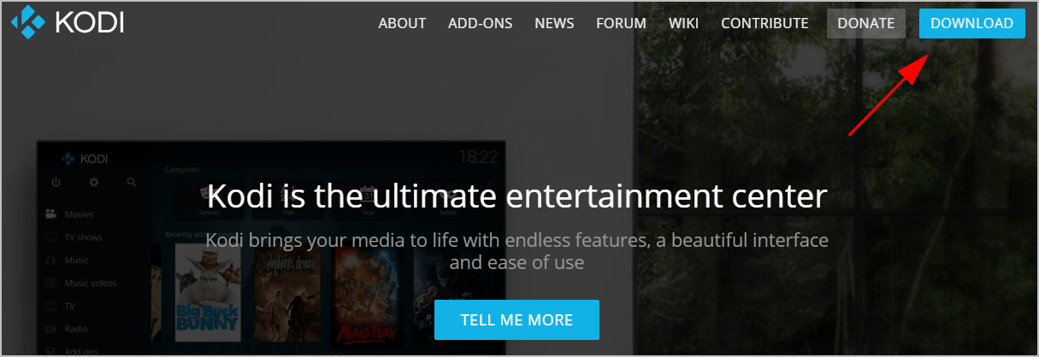Image resolution: width=1039 pixels, height=357 pixels.
Task: Open the ABOUT menu item
Action: coord(402,23)
